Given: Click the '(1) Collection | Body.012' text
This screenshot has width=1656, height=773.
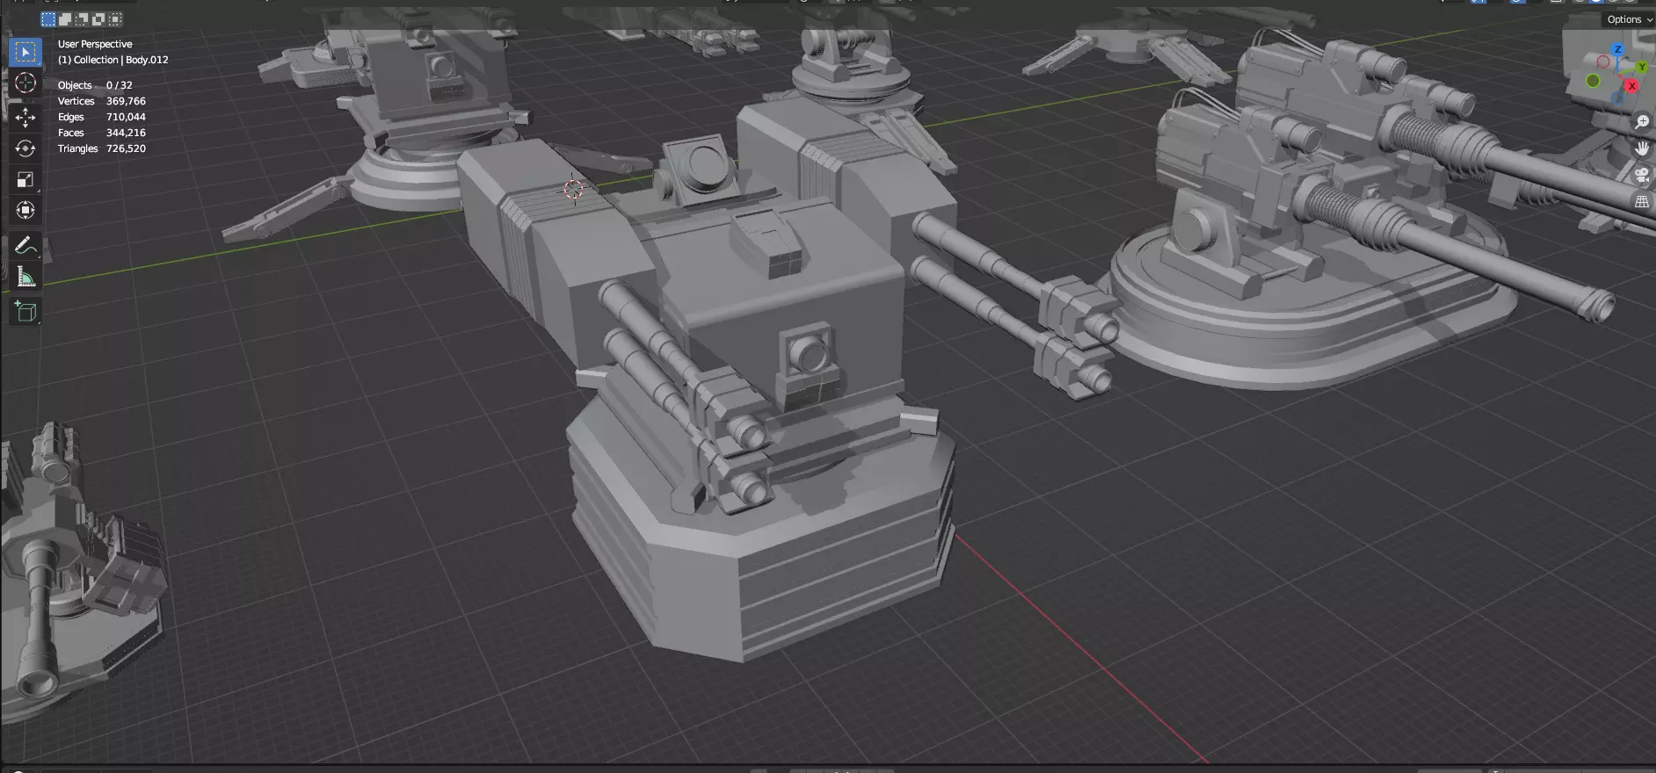Looking at the screenshot, I should click(x=113, y=60).
